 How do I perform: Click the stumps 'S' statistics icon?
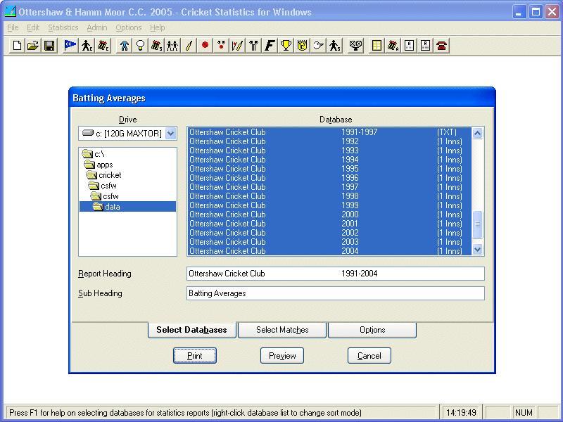pos(156,45)
